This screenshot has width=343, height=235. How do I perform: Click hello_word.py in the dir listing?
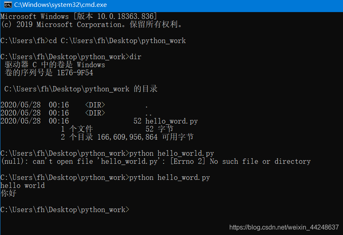[x=172, y=121]
